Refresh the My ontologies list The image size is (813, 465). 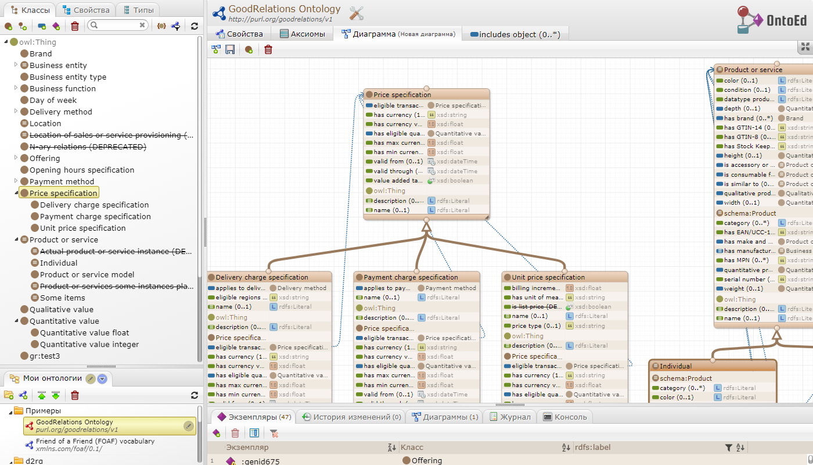tap(195, 395)
